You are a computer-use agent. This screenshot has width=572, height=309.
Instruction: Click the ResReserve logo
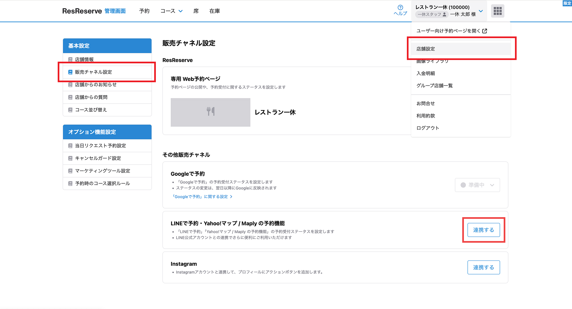pyautogui.click(x=82, y=11)
